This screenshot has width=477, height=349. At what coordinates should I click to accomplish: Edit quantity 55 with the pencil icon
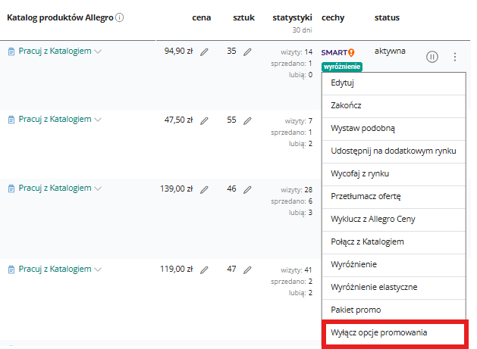(247, 121)
